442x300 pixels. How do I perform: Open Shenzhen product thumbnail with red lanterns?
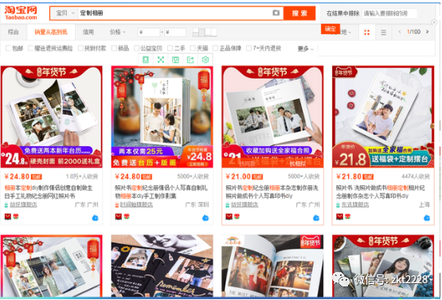[x=162, y=116]
